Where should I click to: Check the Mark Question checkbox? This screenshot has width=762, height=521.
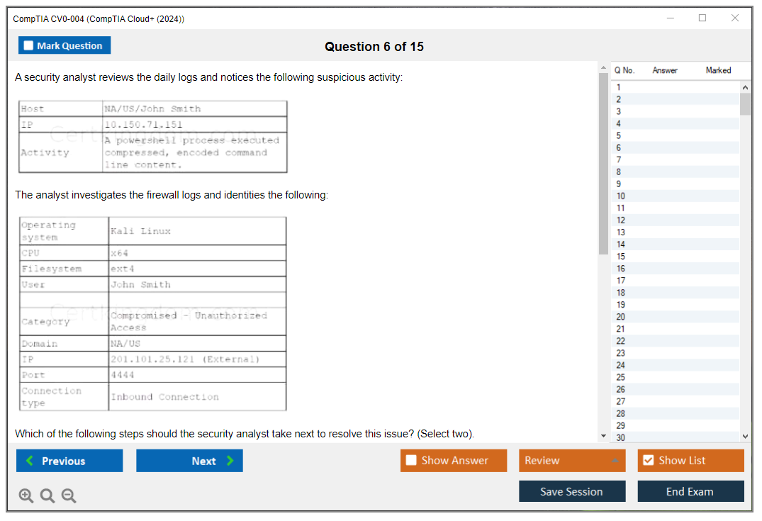[29, 45]
